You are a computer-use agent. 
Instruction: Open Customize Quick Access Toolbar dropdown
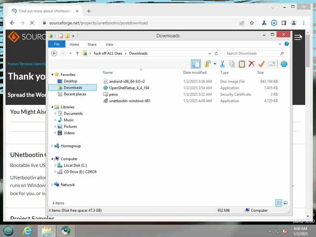(73, 36)
